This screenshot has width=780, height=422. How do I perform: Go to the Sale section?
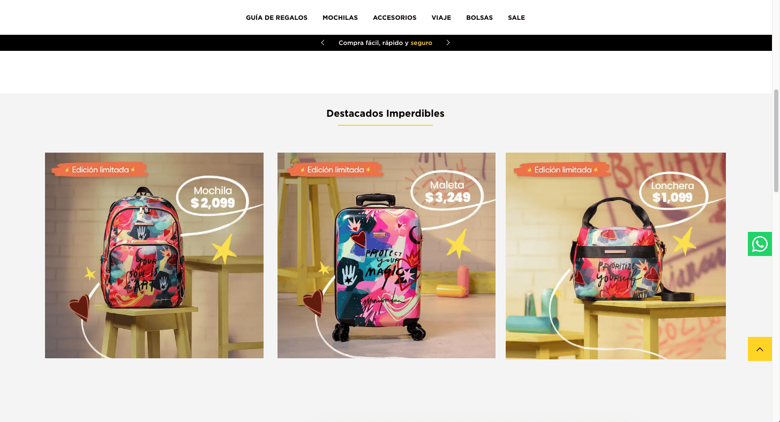[516, 18]
